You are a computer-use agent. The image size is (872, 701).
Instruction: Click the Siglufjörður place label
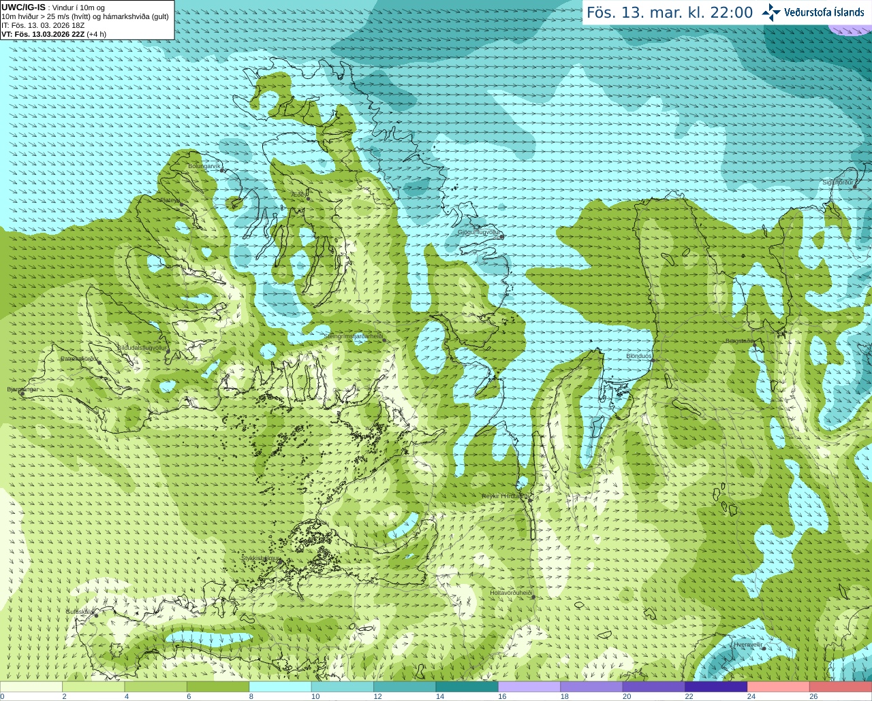[x=838, y=183]
